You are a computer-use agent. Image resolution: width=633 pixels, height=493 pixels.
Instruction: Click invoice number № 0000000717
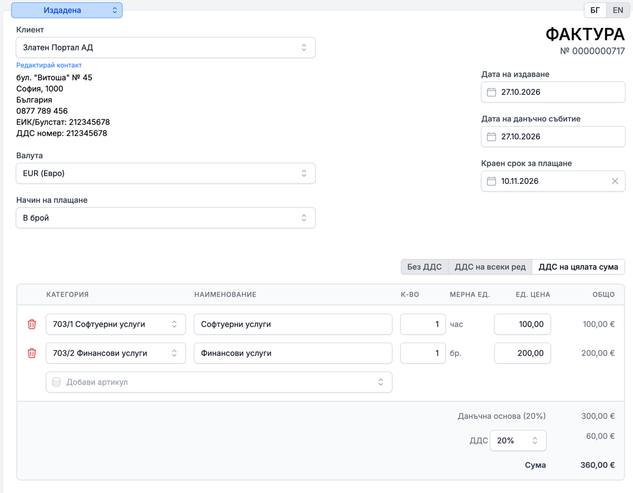tap(592, 51)
